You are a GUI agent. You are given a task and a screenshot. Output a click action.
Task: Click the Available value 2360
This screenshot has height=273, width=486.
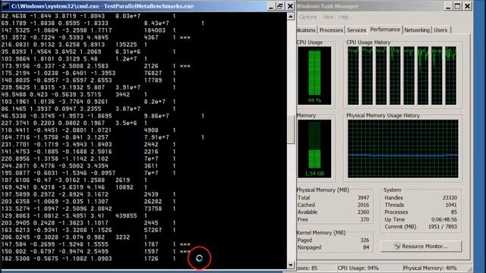tap(363, 212)
